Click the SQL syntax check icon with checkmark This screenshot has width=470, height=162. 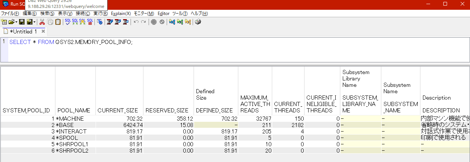(x=68, y=22)
